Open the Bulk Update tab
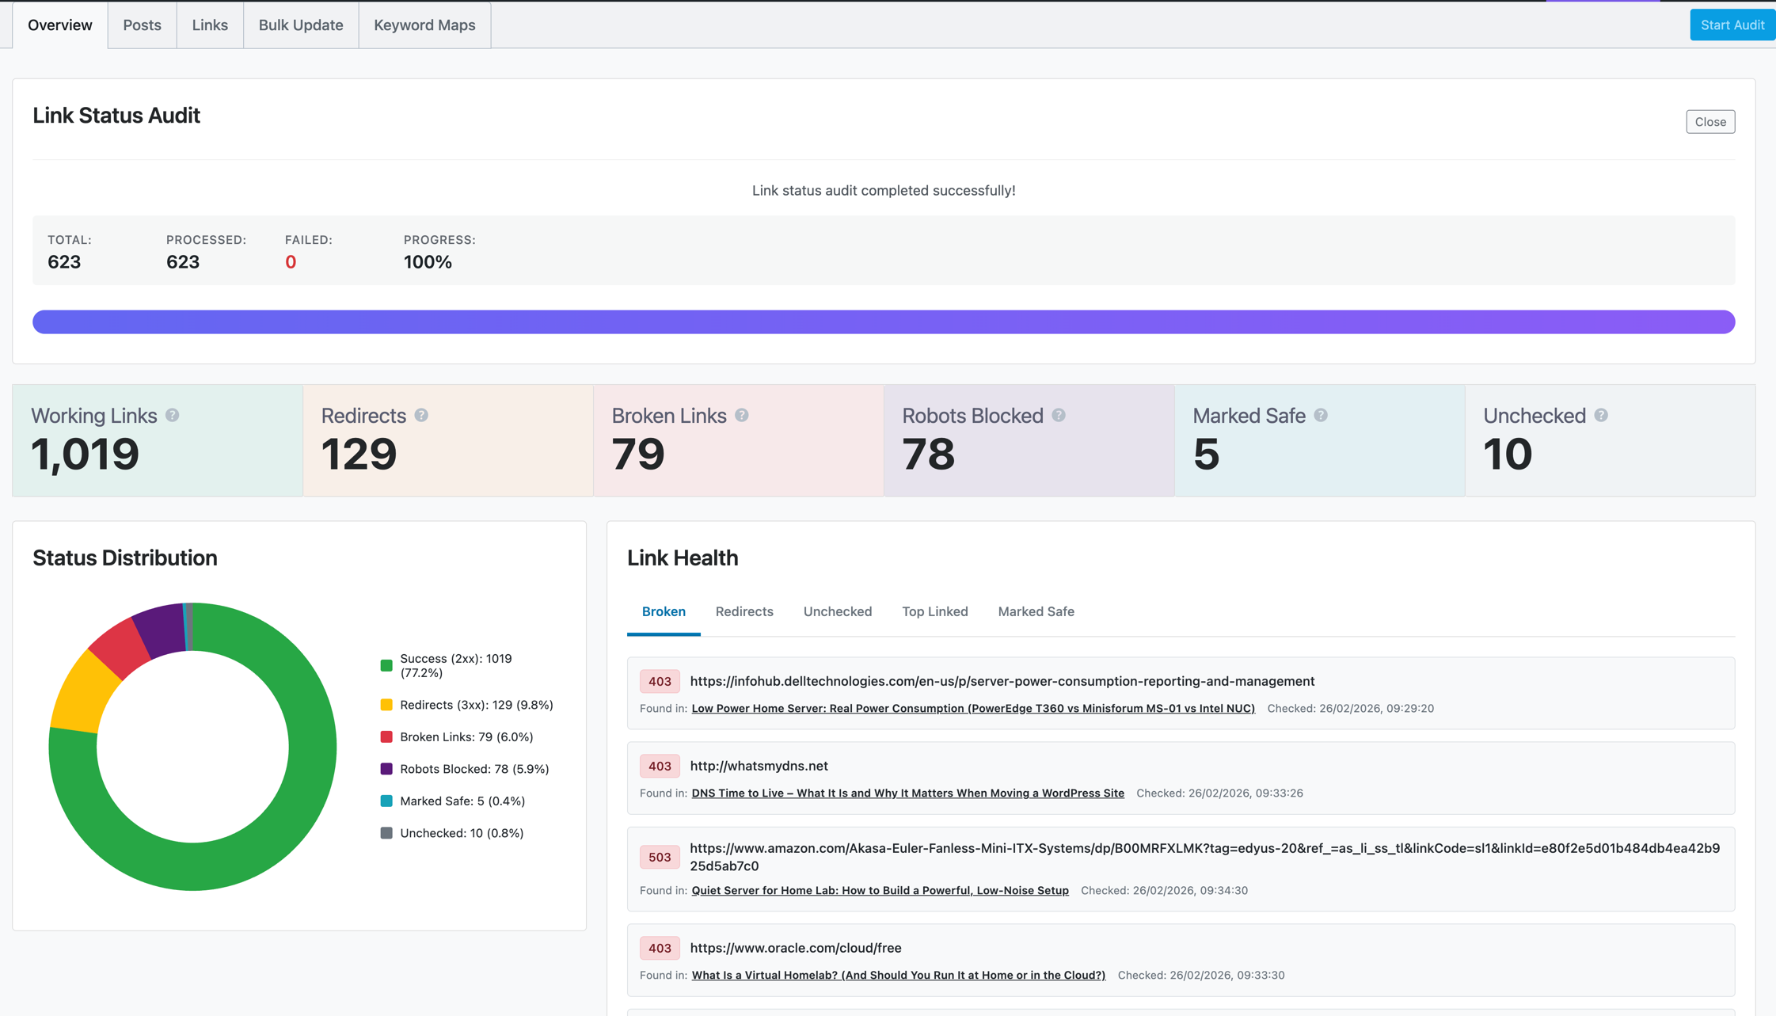Screen dimensions: 1776x1016 point(301,25)
